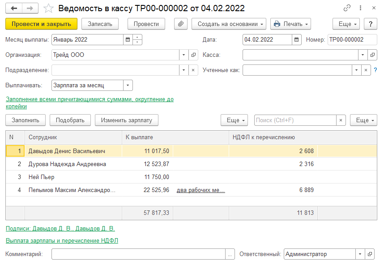Image resolution: width=384 pixels, height=265 pixels.
Task: Open the Еще menu right of the search field
Action: [363, 120]
